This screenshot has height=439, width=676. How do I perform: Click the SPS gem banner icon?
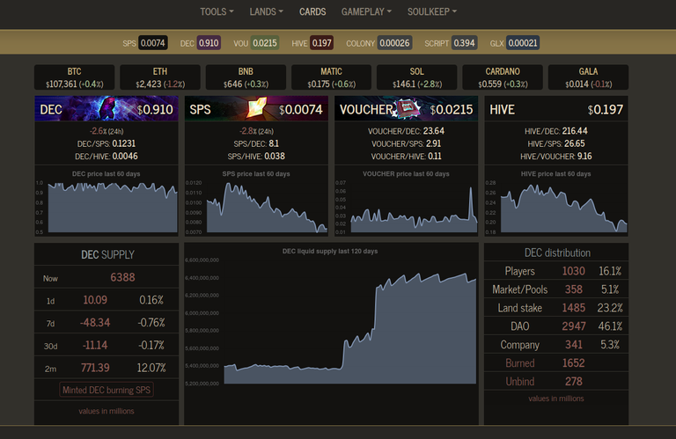[x=256, y=107]
